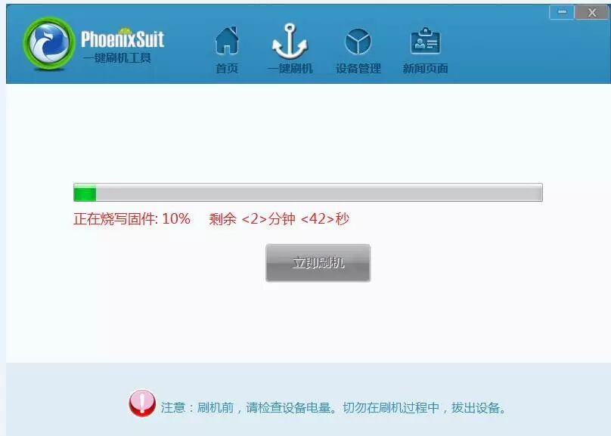Open device management via the cube icon
Screen dimensions: 611x436
[x=358, y=41]
